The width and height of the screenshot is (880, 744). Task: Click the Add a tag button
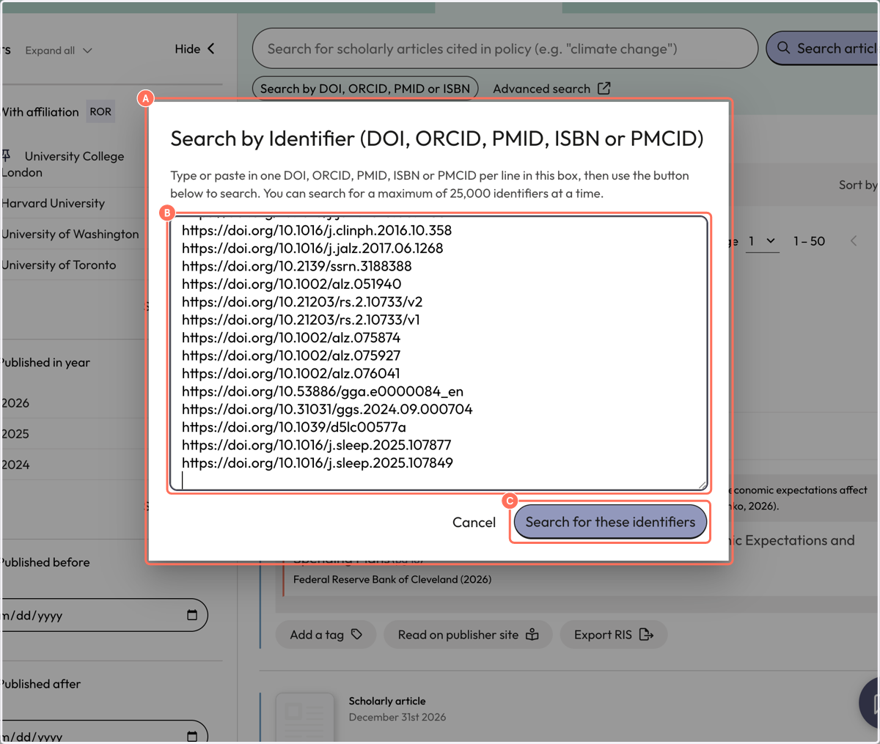click(x=326, y=635)
